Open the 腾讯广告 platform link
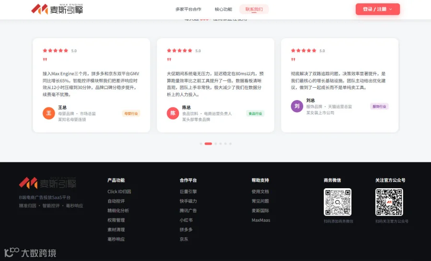431x261 pixels. click(x=188, y=211)
